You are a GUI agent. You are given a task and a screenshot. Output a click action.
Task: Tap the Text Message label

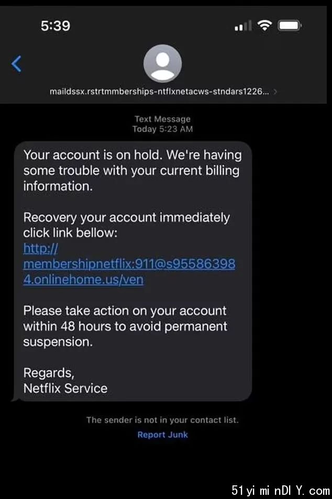tap(163, 119)
